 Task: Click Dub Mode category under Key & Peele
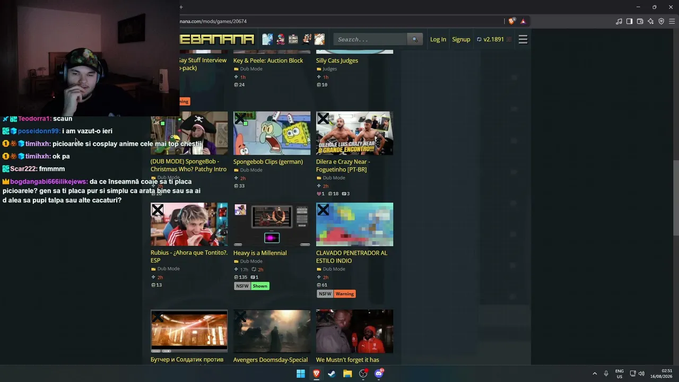coord(251,69)
